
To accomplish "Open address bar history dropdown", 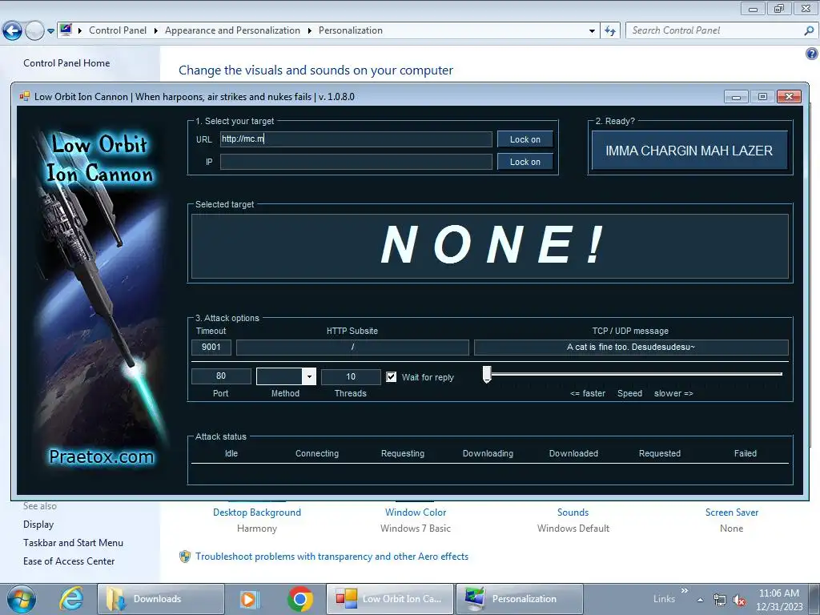I will 592,31.
